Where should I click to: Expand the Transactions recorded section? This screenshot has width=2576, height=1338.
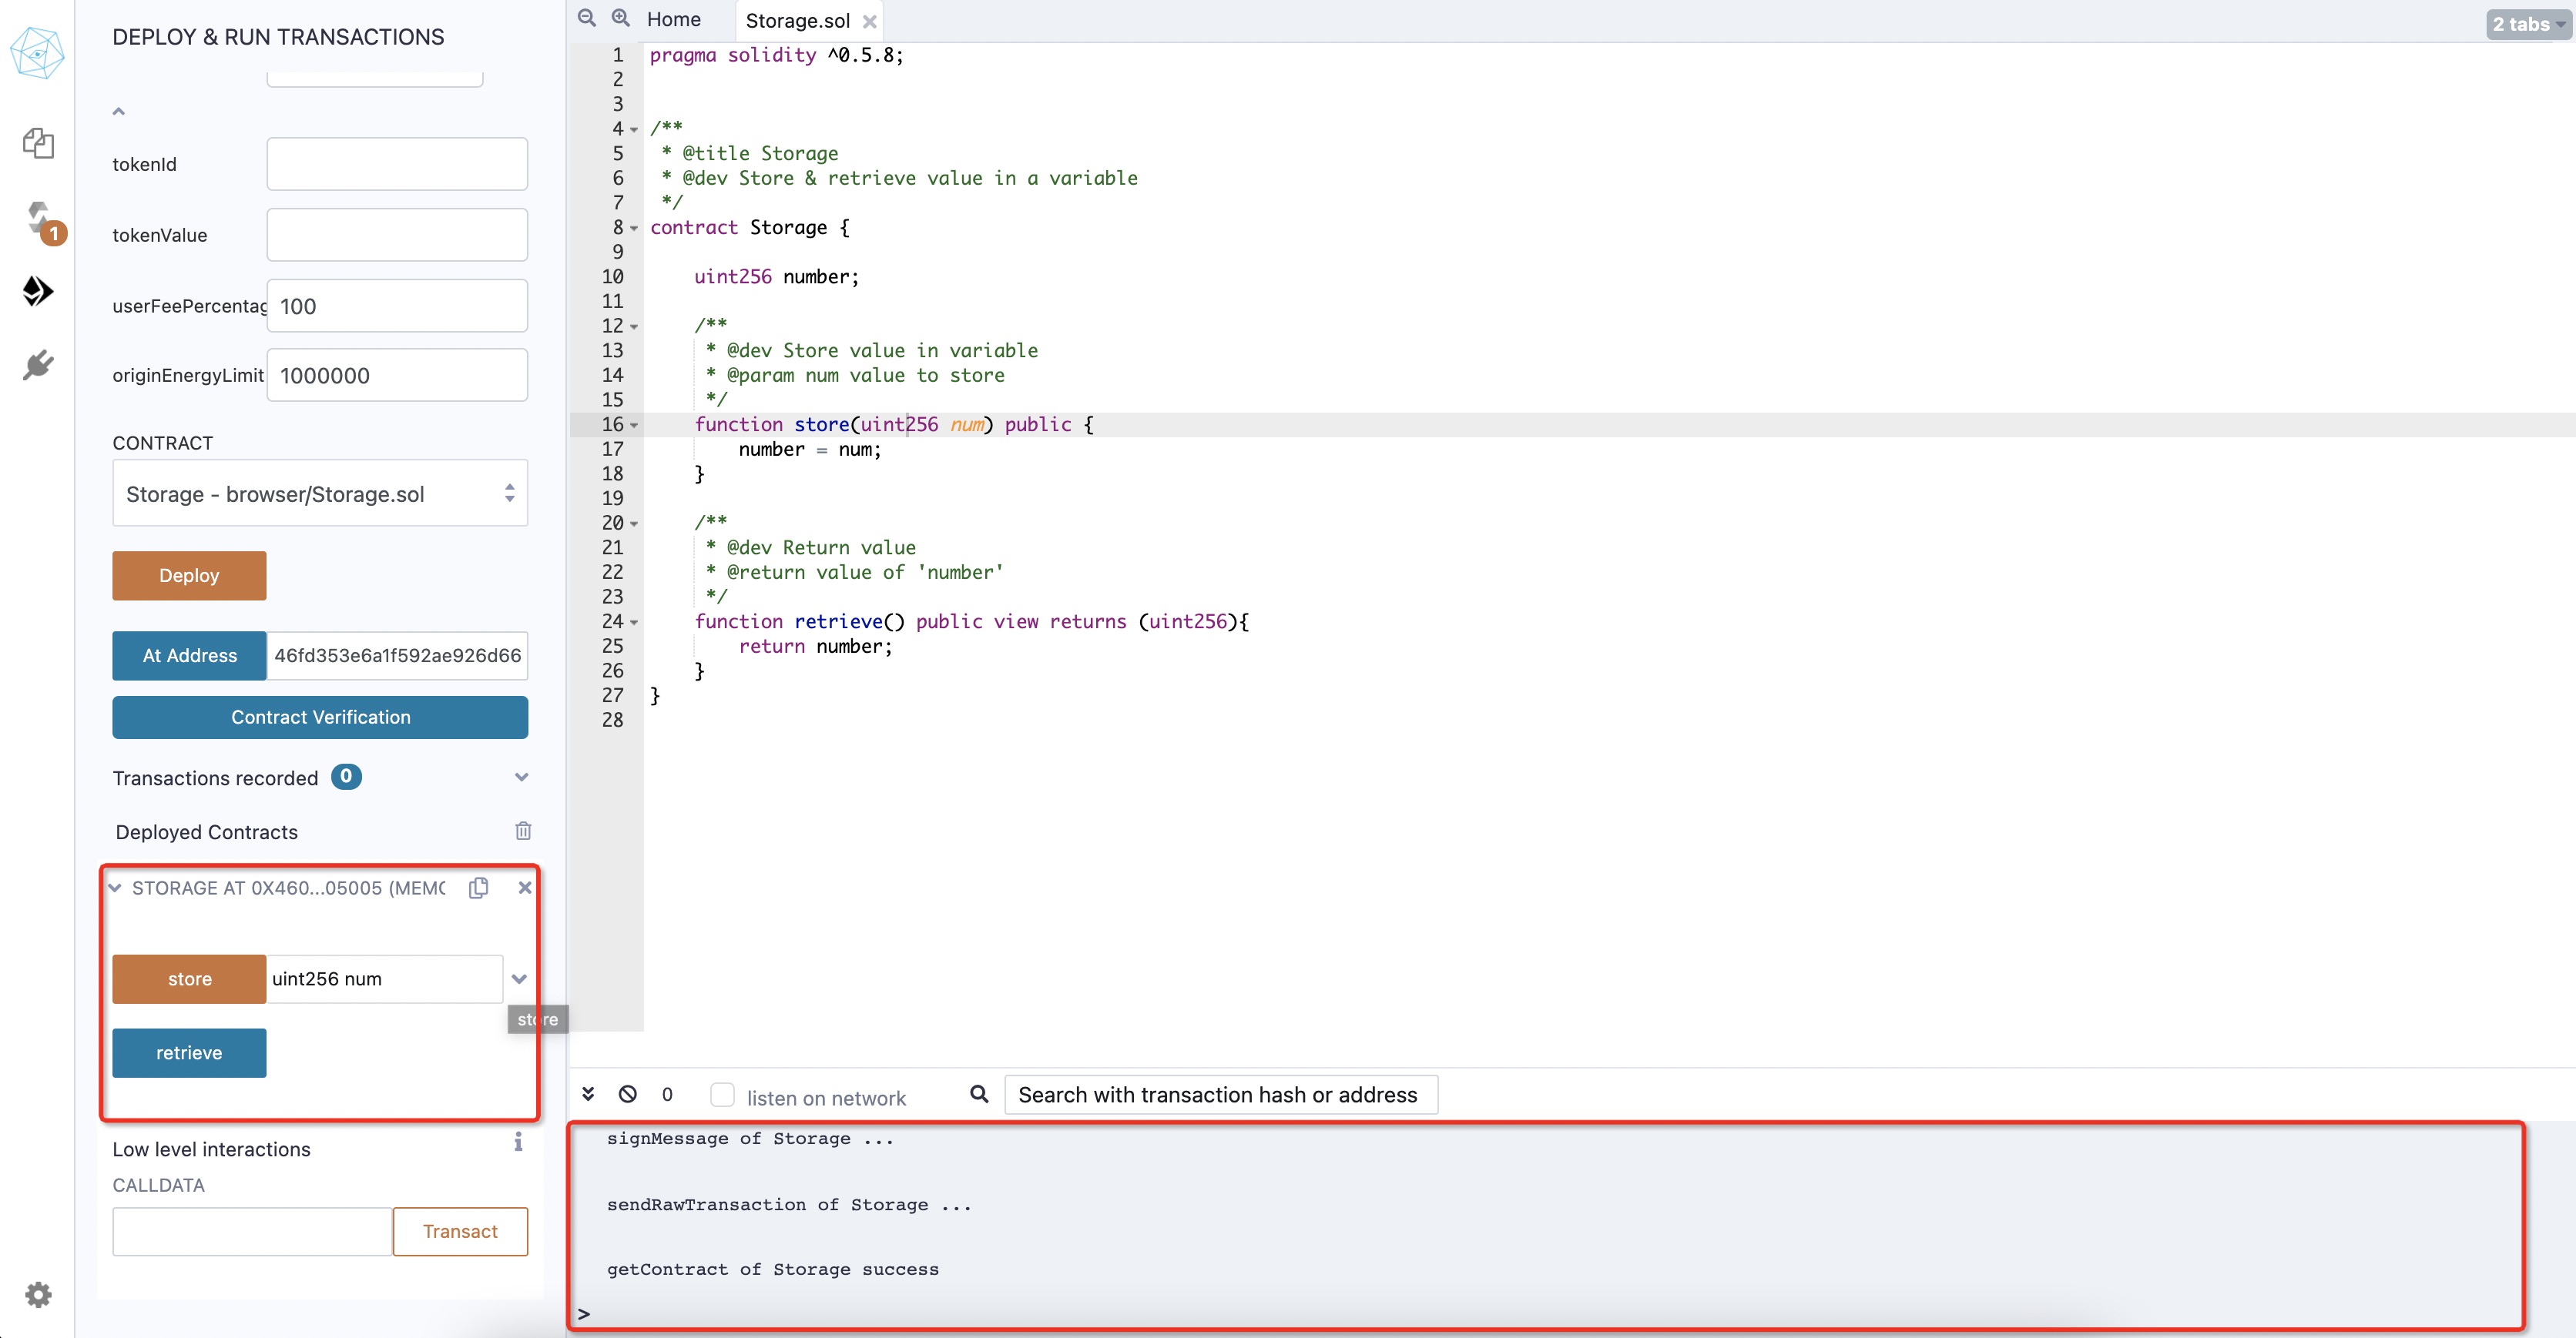click(x=521, y=778)
